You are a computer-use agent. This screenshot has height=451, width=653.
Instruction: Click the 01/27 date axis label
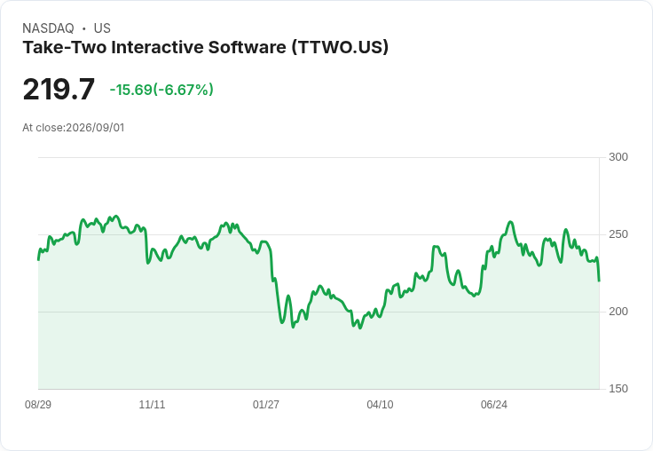tap(265, 404)
